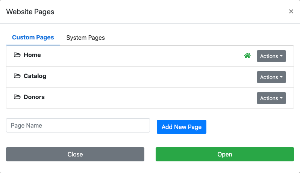
Task: Click the caret arrow on Donors' Actions
Action: click(x=281, y=98)
